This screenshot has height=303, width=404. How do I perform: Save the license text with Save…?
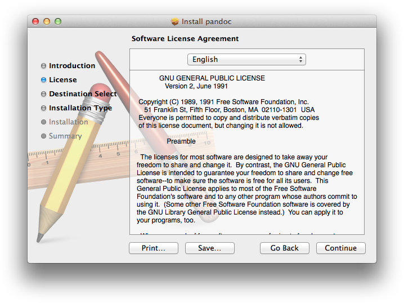click(209, 248)
